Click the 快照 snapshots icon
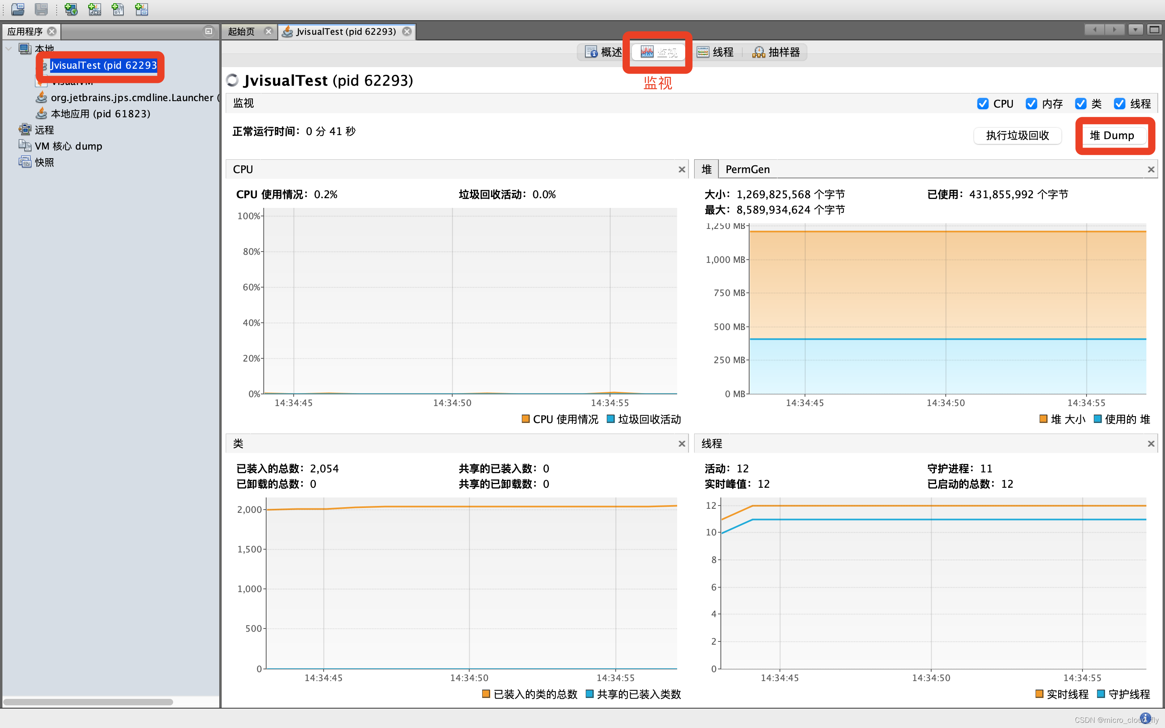Screen dimensions: 1165x728 [x=25, y=162]
